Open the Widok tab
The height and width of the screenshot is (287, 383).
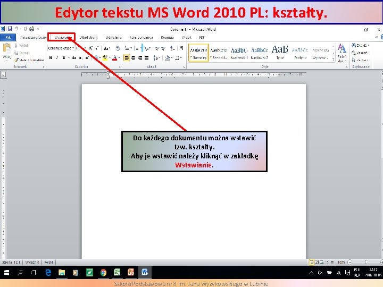[187, 37]
